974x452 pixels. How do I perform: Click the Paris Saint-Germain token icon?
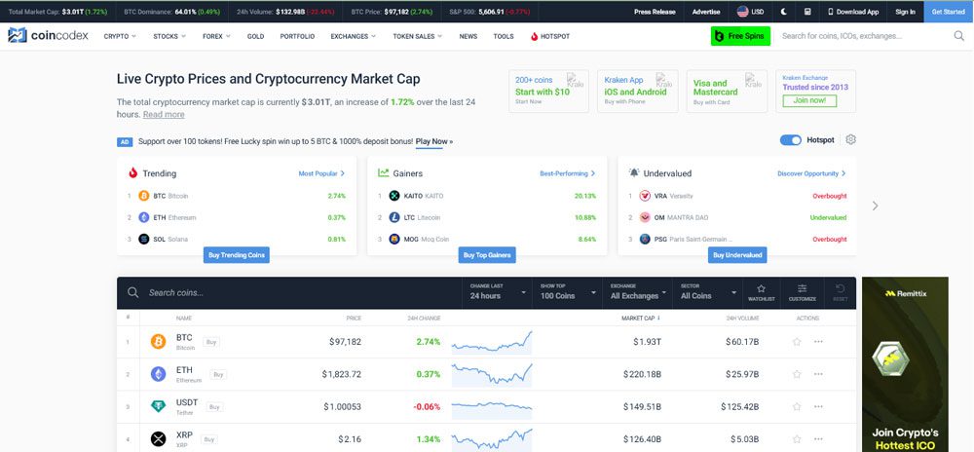(646, 239)
